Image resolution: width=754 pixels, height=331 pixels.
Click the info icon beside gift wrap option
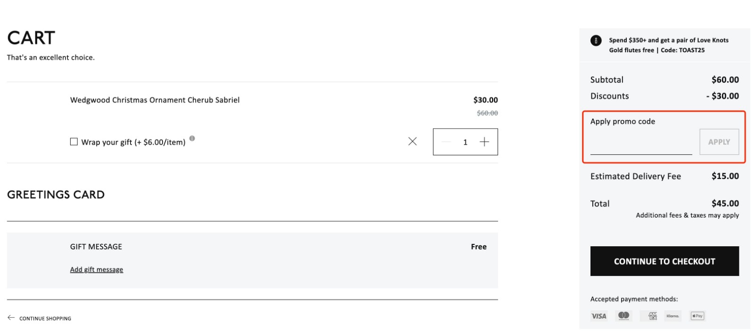tap(192, 138)
